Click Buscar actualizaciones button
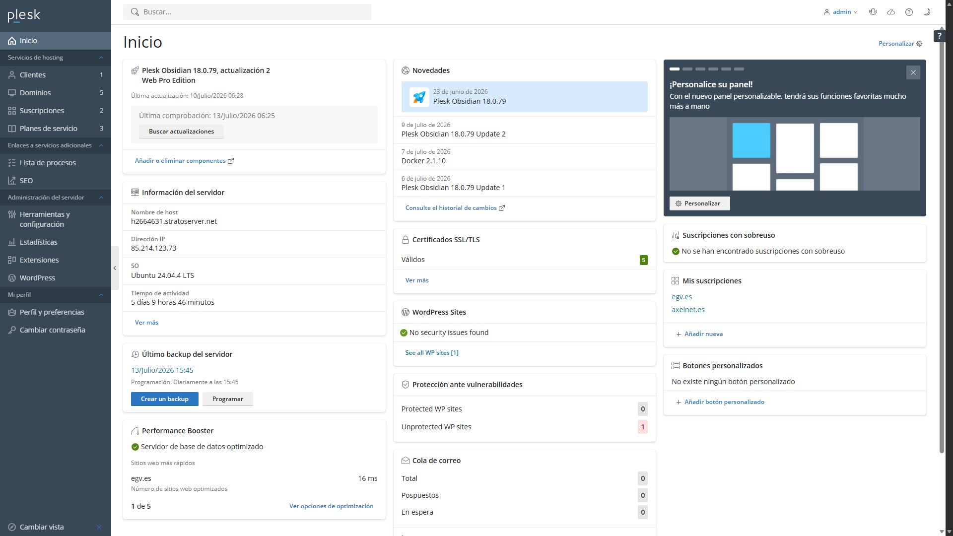Viewport: 953px width, 536px height. (x=181, y=132)
